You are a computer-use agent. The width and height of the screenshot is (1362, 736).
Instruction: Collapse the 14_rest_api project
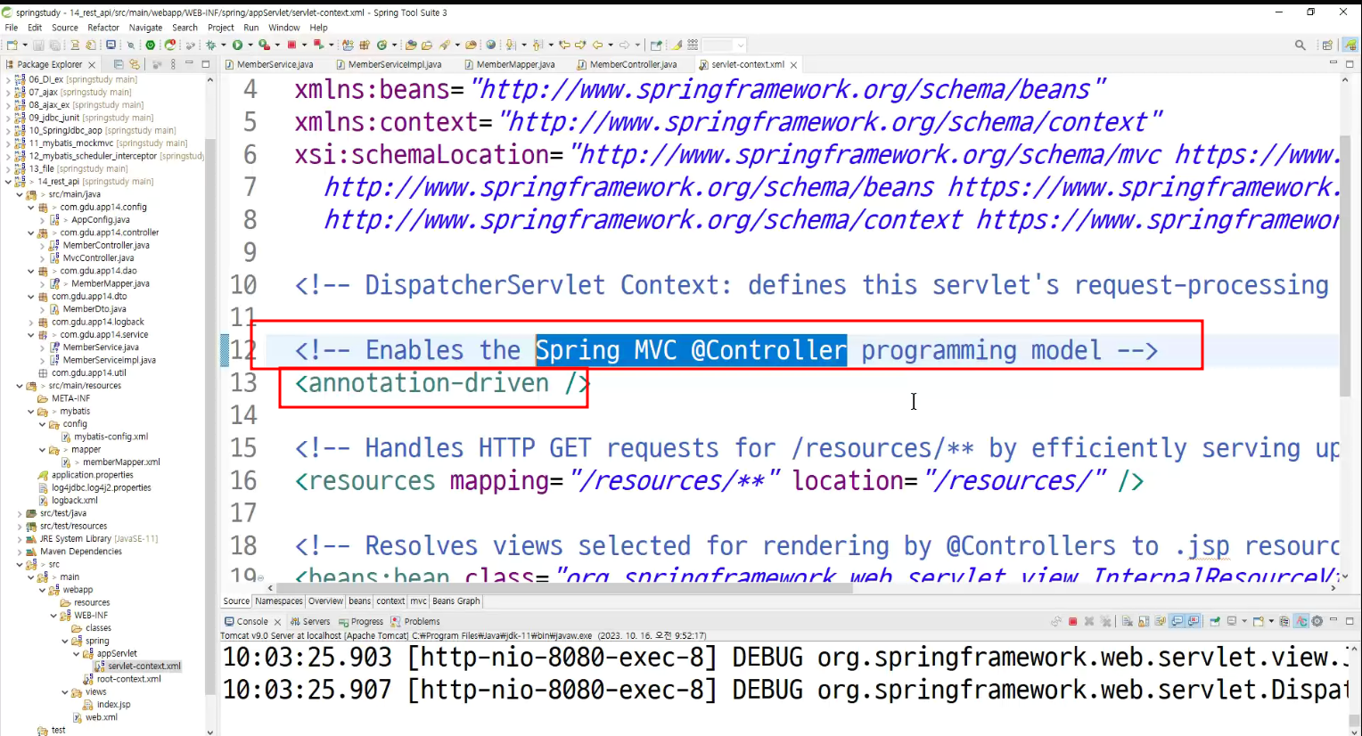8,182
